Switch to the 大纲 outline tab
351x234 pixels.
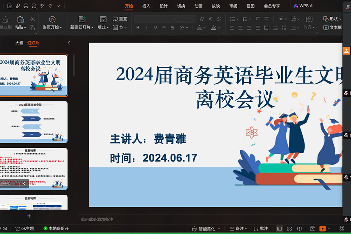19,43
